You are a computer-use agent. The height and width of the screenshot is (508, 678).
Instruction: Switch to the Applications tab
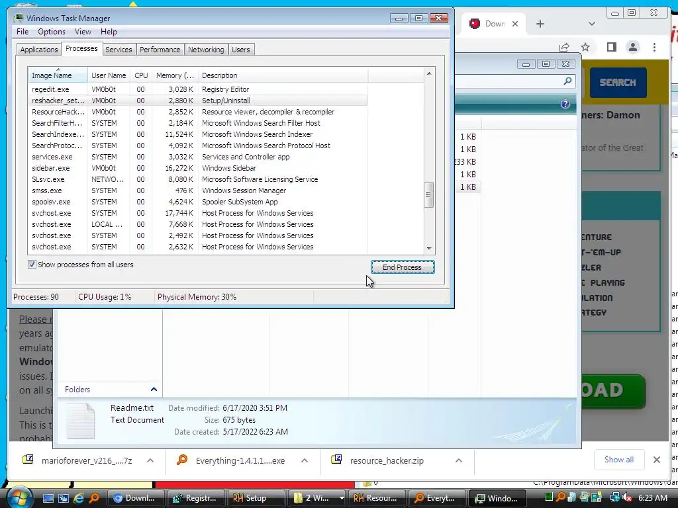point(39,50)
